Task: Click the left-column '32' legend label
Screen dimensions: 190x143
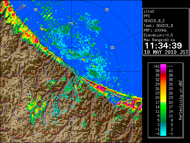Action: pos(157,80)
